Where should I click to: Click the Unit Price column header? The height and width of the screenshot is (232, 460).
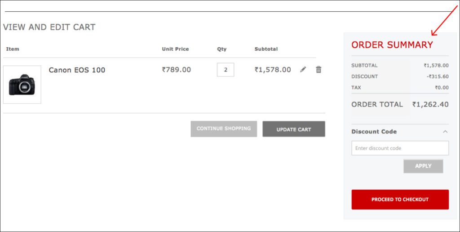point(175,49)
